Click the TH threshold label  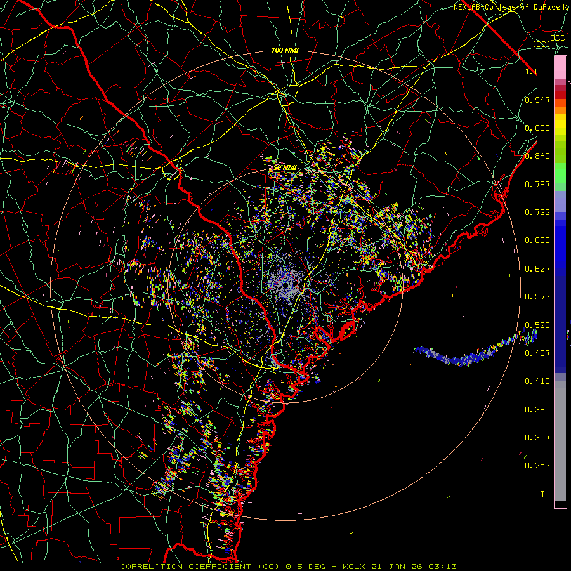[x=545, y=494]
